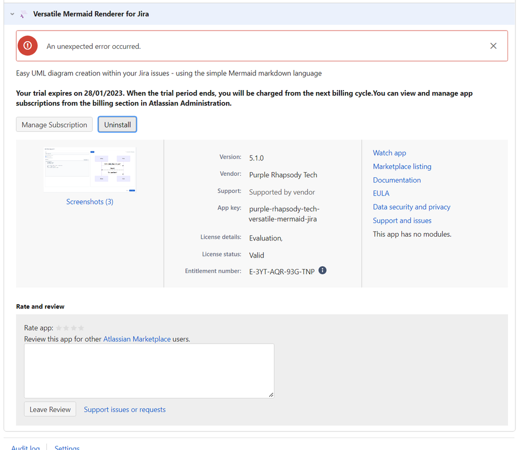Screen dimensions: 520x450
Task: Click the Versatile Mermaid Renderer app logo icon
Action: 23,14
